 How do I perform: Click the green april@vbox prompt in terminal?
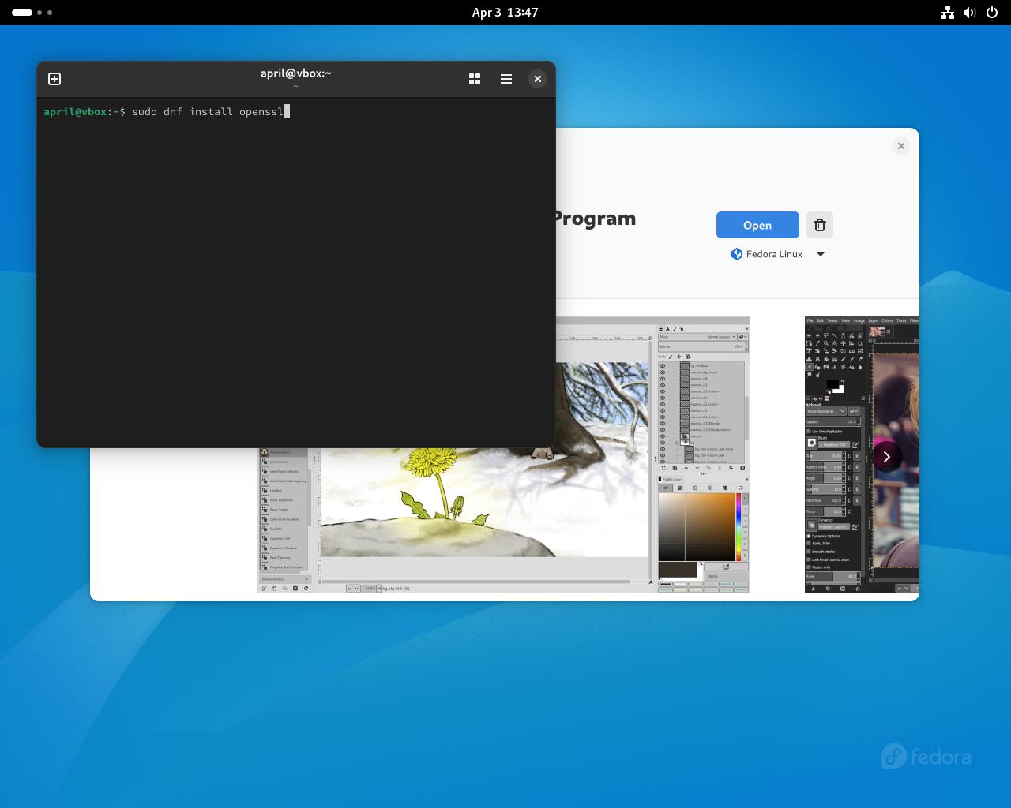click(75, 112)
